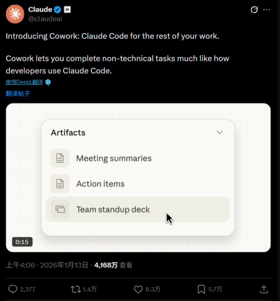Screen dimensions: 280x301
Task: Play the video showing the 0:15 duration badge
Action: tap(22, 242)
